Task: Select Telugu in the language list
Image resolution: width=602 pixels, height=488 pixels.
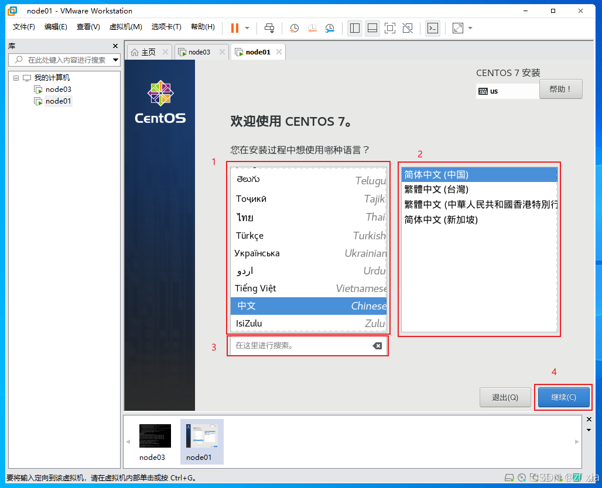Action: pos(309,180)
